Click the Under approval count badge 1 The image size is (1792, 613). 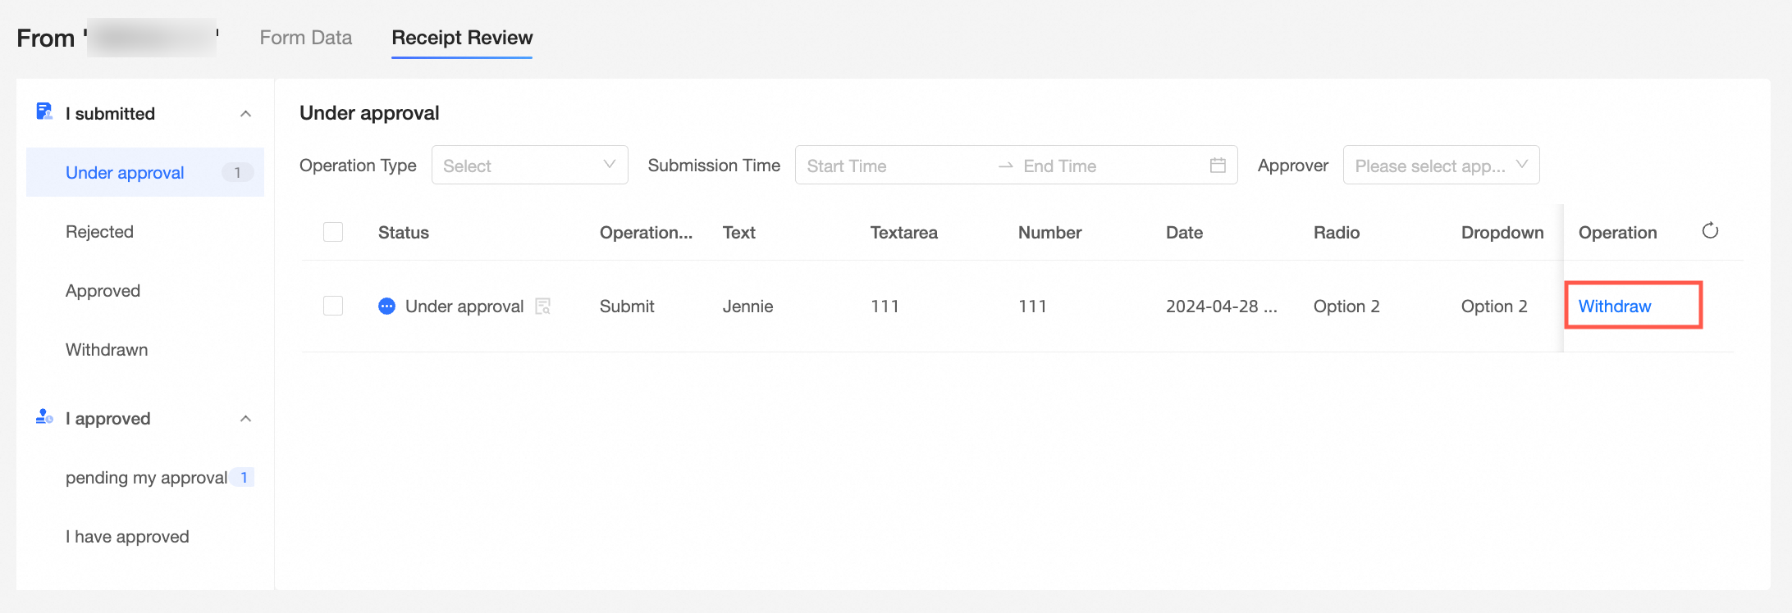238,172
